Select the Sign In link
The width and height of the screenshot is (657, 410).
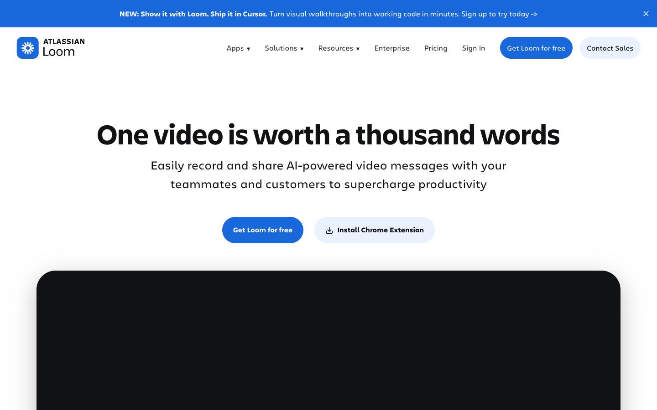(x=474, y=48)
